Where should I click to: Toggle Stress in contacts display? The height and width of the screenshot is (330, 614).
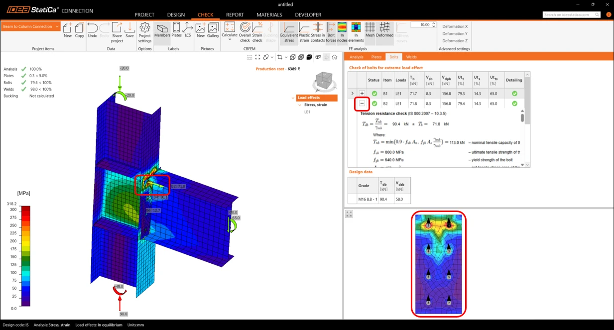pos(318,32)
